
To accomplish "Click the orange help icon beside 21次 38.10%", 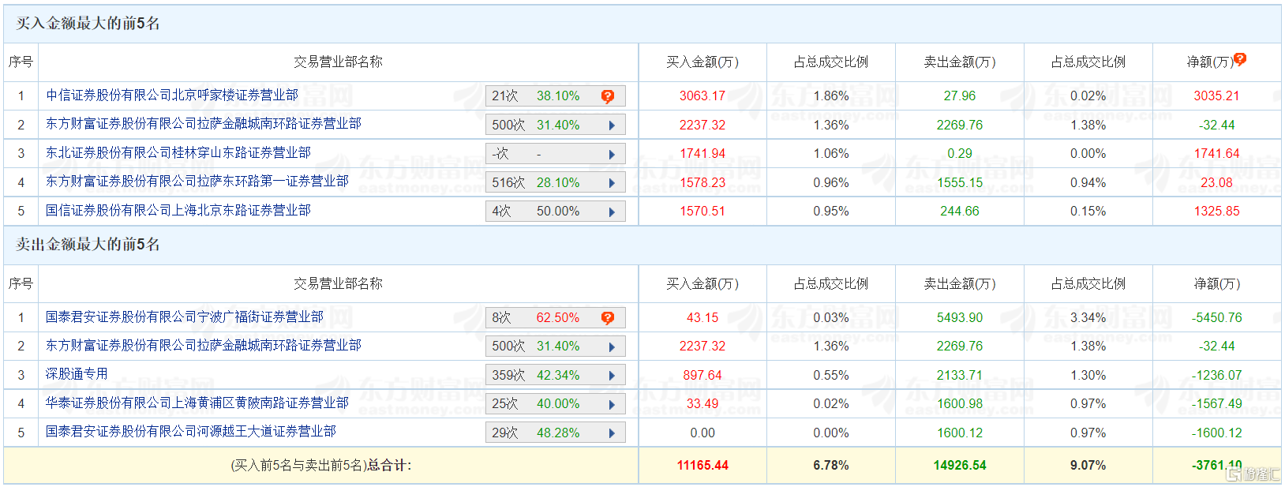I will pyautogui.click(x=608, y=96).
